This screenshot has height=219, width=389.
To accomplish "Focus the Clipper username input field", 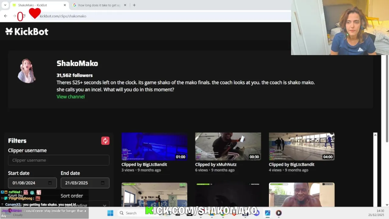I will coord(59,160).
